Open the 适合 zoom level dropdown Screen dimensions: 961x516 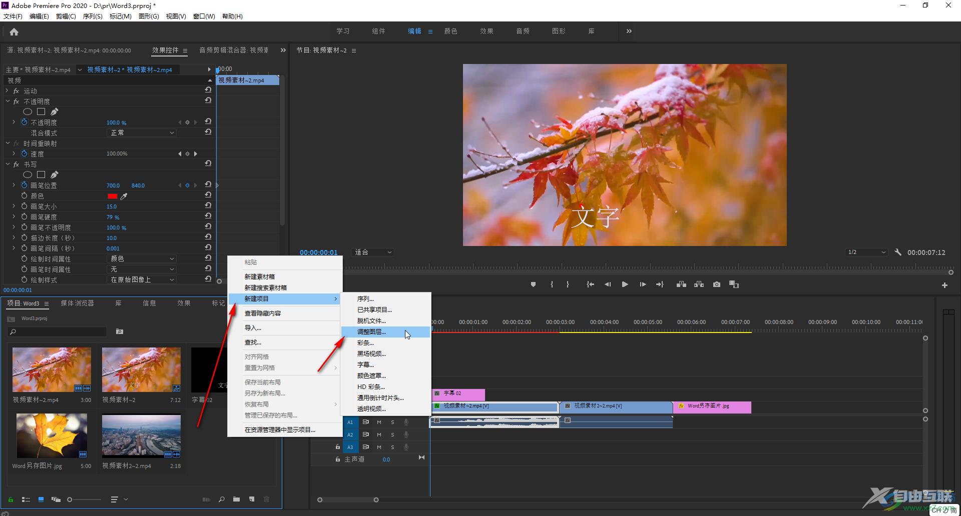tap(373, 252)
